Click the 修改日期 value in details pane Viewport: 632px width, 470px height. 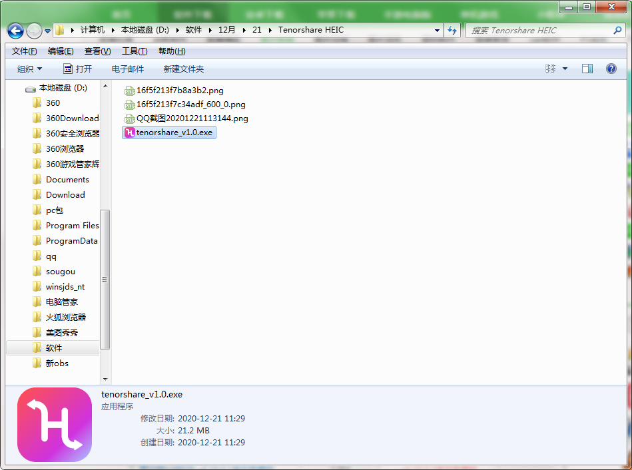coord(211,418)
